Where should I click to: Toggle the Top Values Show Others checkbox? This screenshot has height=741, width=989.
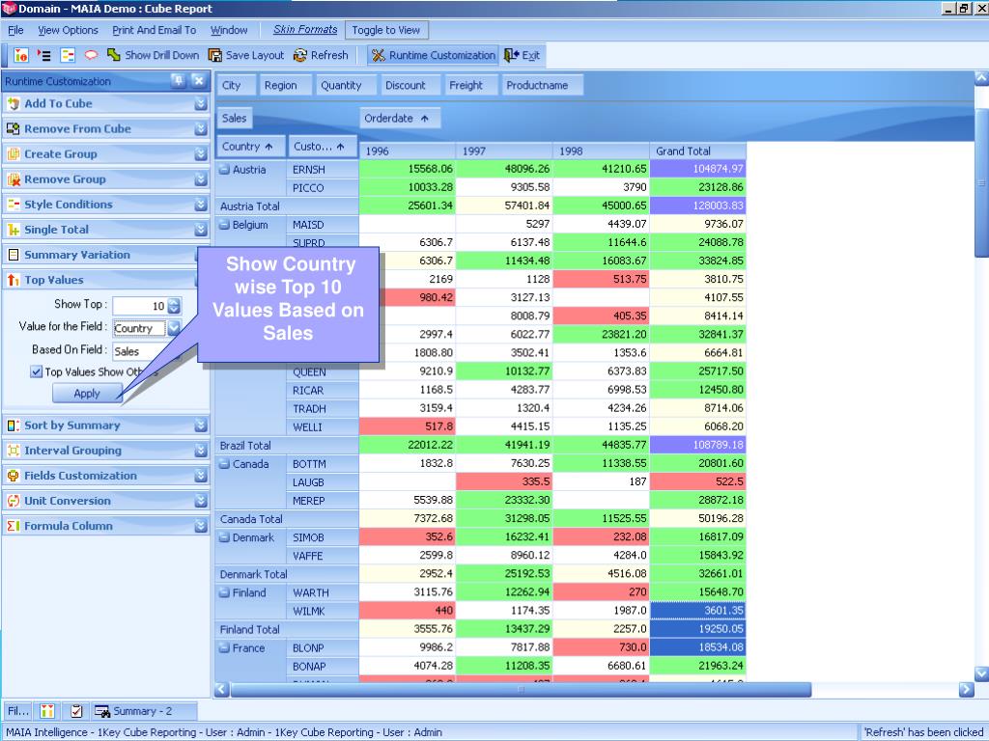click(37, 371)
